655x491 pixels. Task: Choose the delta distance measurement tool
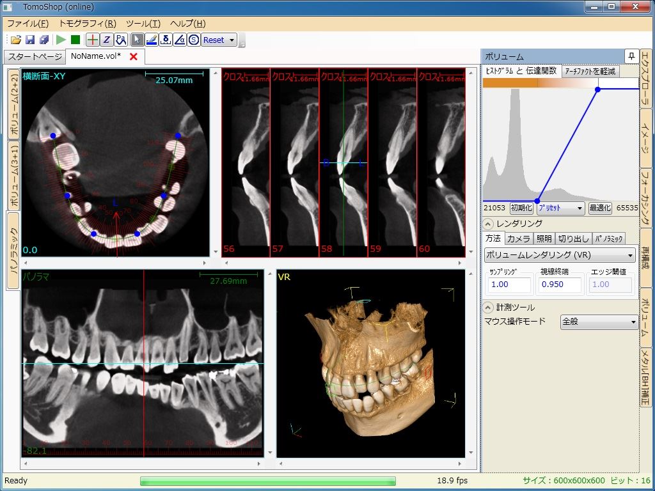(166, 40)
